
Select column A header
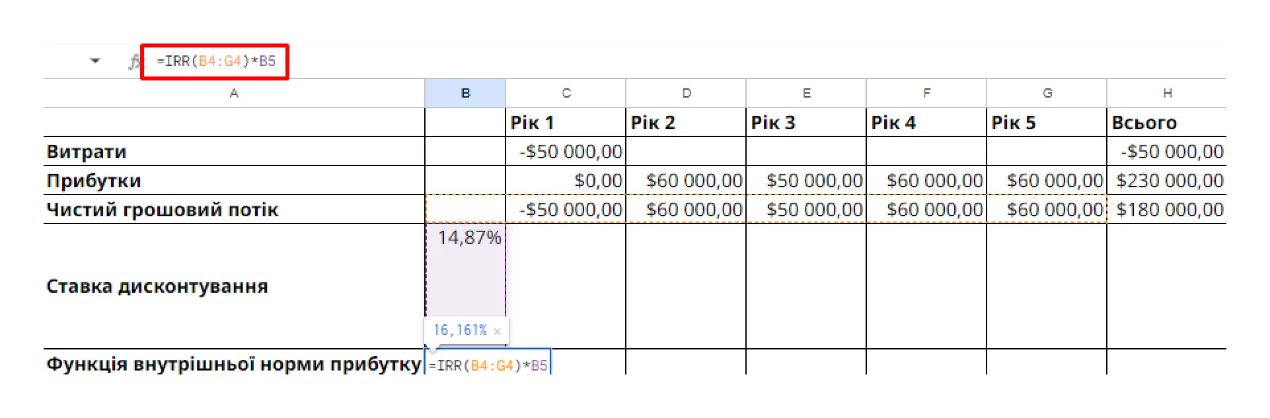(x=234, y=93)
